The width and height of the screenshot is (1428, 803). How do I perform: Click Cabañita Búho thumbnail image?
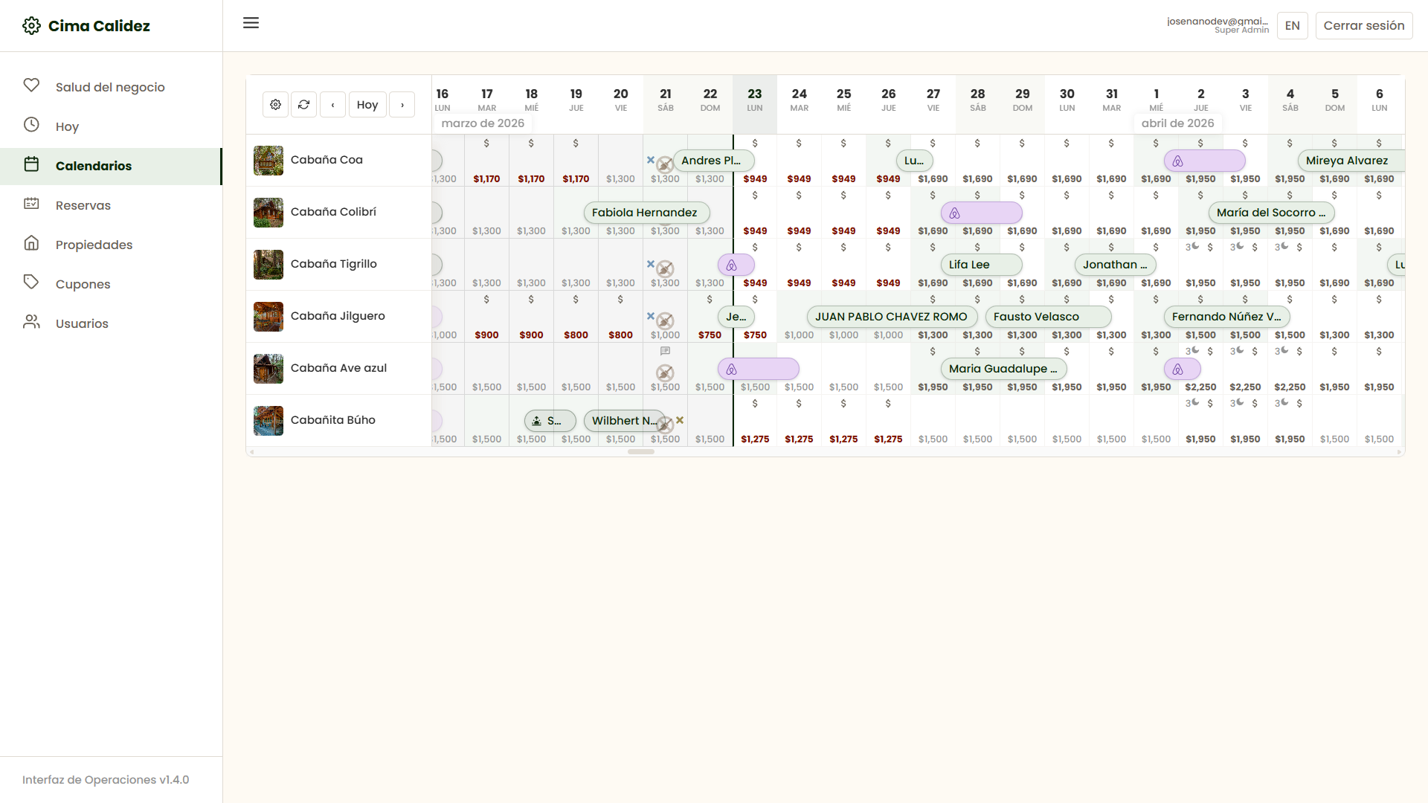point(268,421)
